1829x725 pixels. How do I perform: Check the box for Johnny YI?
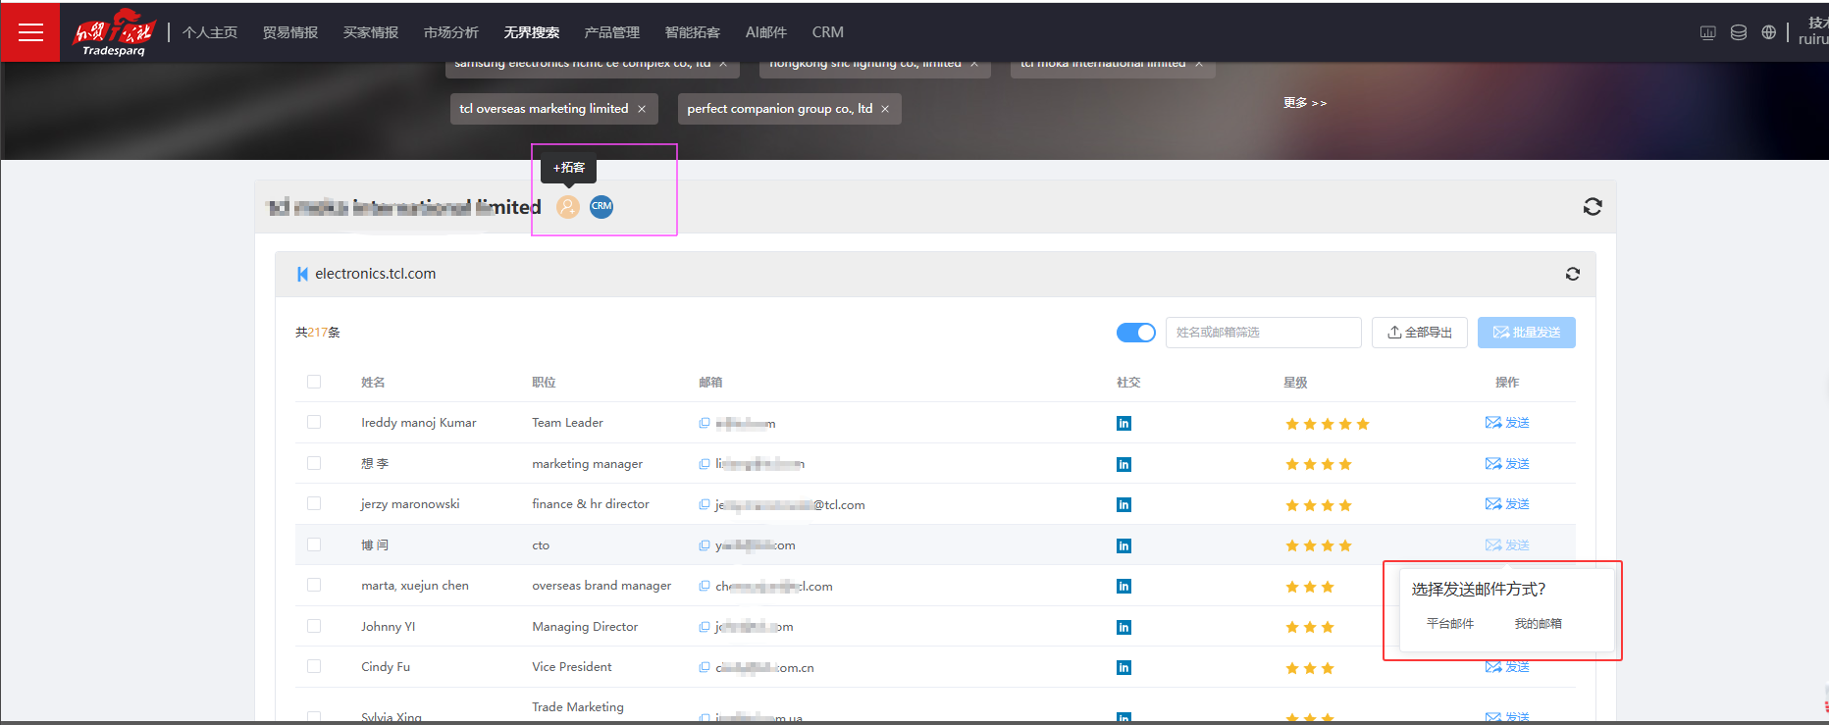point(314,626)
